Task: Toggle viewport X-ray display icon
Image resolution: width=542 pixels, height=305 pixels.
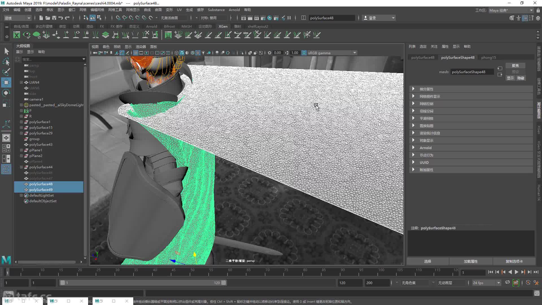Action: point(250,53)
